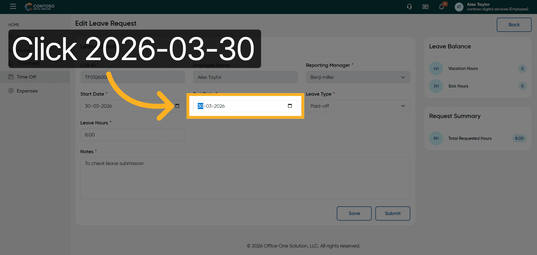Screen dimensions: 537x255
Task: Click the Expenses sidebar icon
Action: point(11,91)
